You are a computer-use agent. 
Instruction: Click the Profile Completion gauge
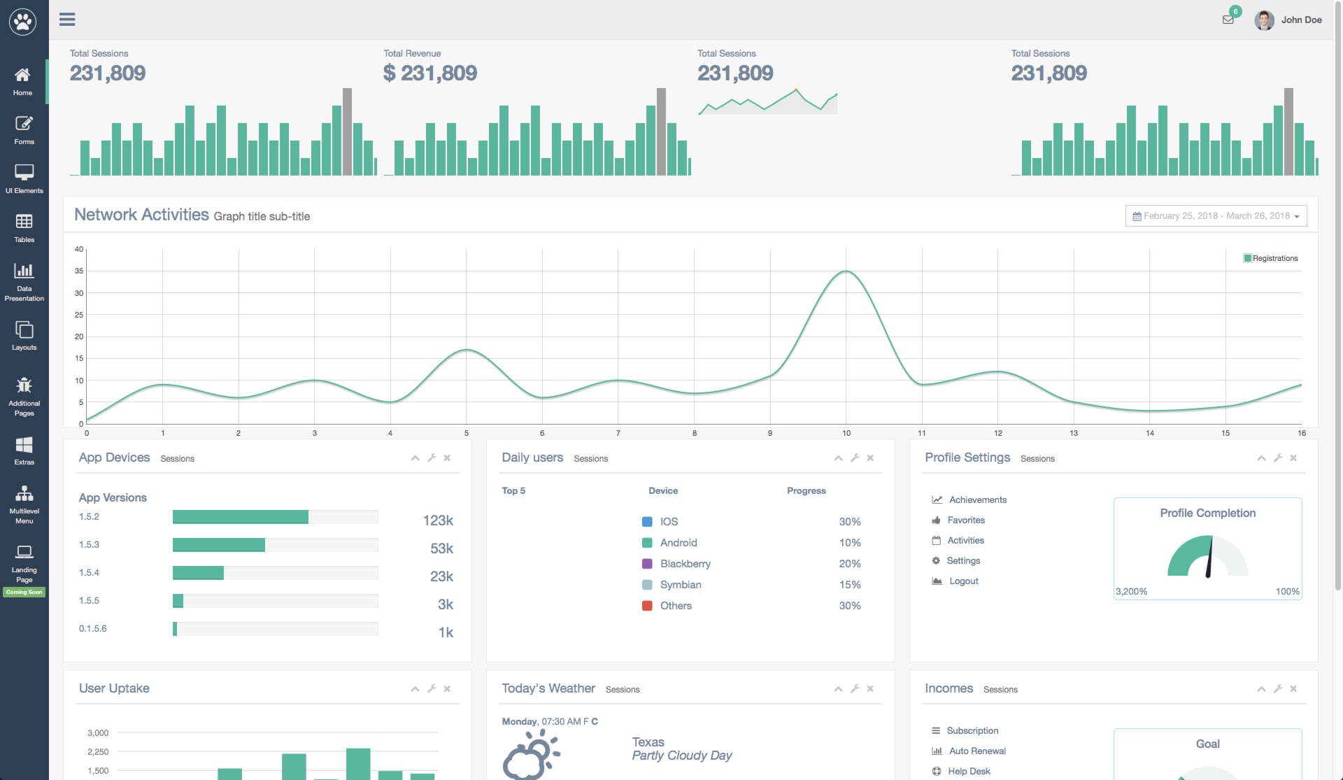[1208, 557]
